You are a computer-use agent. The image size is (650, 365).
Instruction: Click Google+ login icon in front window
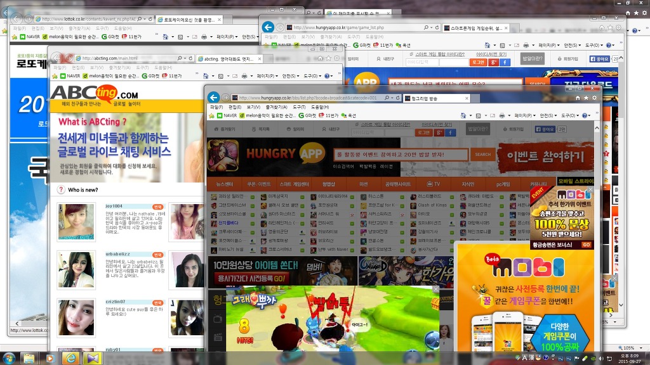point(439,132)
